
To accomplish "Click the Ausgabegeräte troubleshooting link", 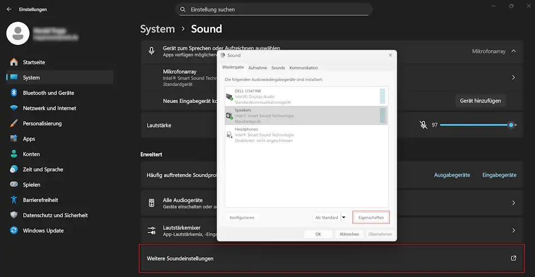I will [452, 175].
